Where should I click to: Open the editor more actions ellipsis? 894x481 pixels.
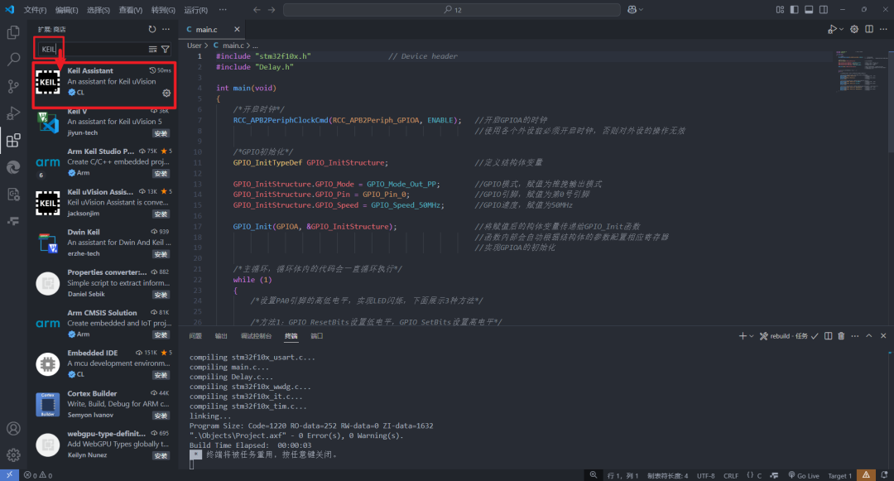(883, 29)
